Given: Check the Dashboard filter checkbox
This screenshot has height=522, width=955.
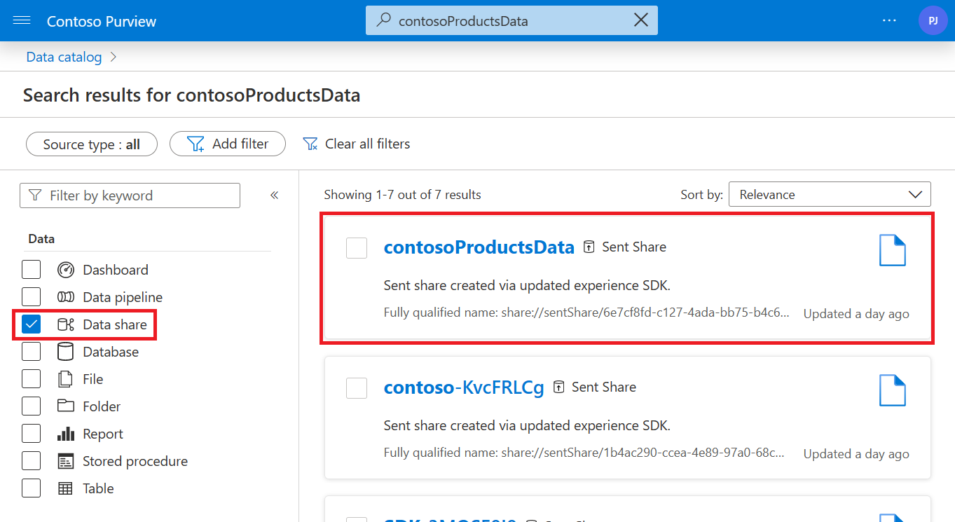Looking at the screenshot, I should tap(32, 270).
